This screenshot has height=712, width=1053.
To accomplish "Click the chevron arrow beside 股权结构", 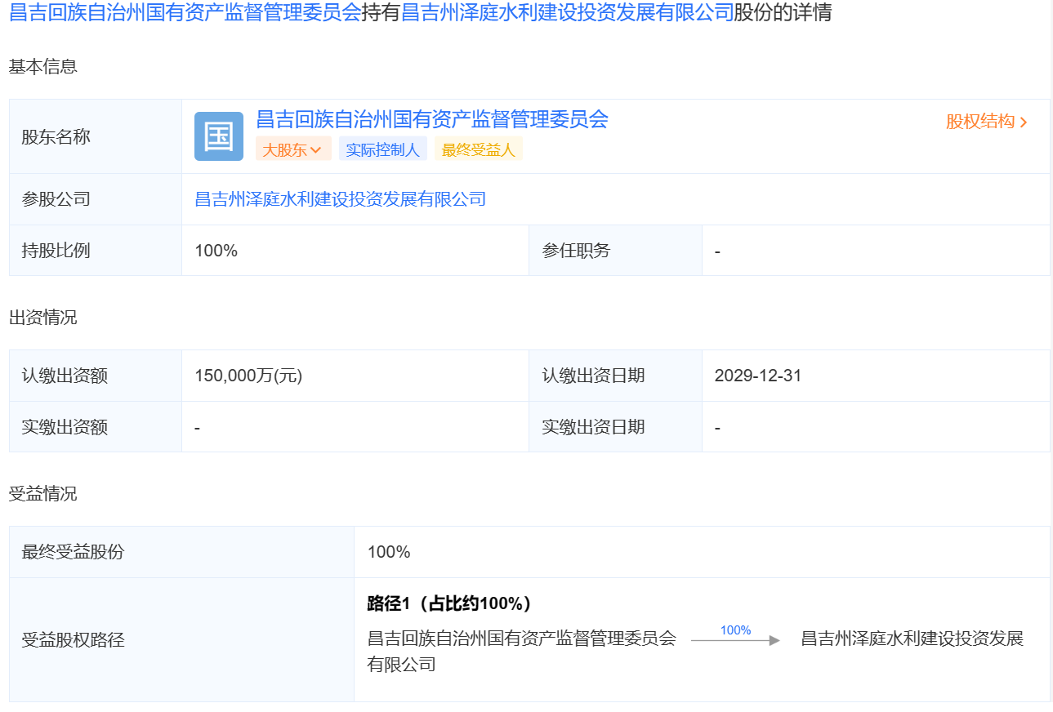I will click(1024, 122).
